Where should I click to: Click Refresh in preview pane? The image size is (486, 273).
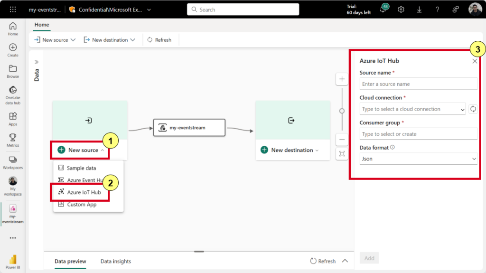pos(323,261)
